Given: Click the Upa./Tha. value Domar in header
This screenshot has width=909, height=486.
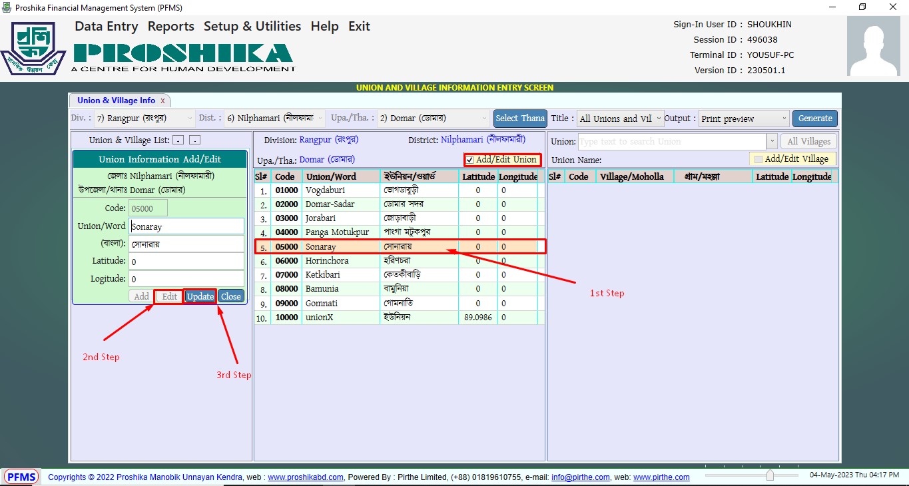Looking at the screenshot, I should coord(327,160).
